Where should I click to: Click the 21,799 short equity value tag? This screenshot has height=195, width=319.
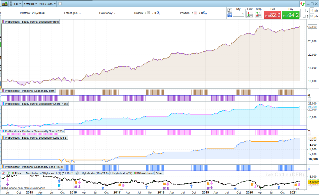312,107
